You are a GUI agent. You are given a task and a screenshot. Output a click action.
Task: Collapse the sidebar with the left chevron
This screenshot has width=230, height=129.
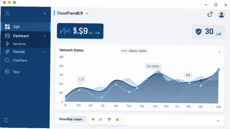tap(45, 13)
